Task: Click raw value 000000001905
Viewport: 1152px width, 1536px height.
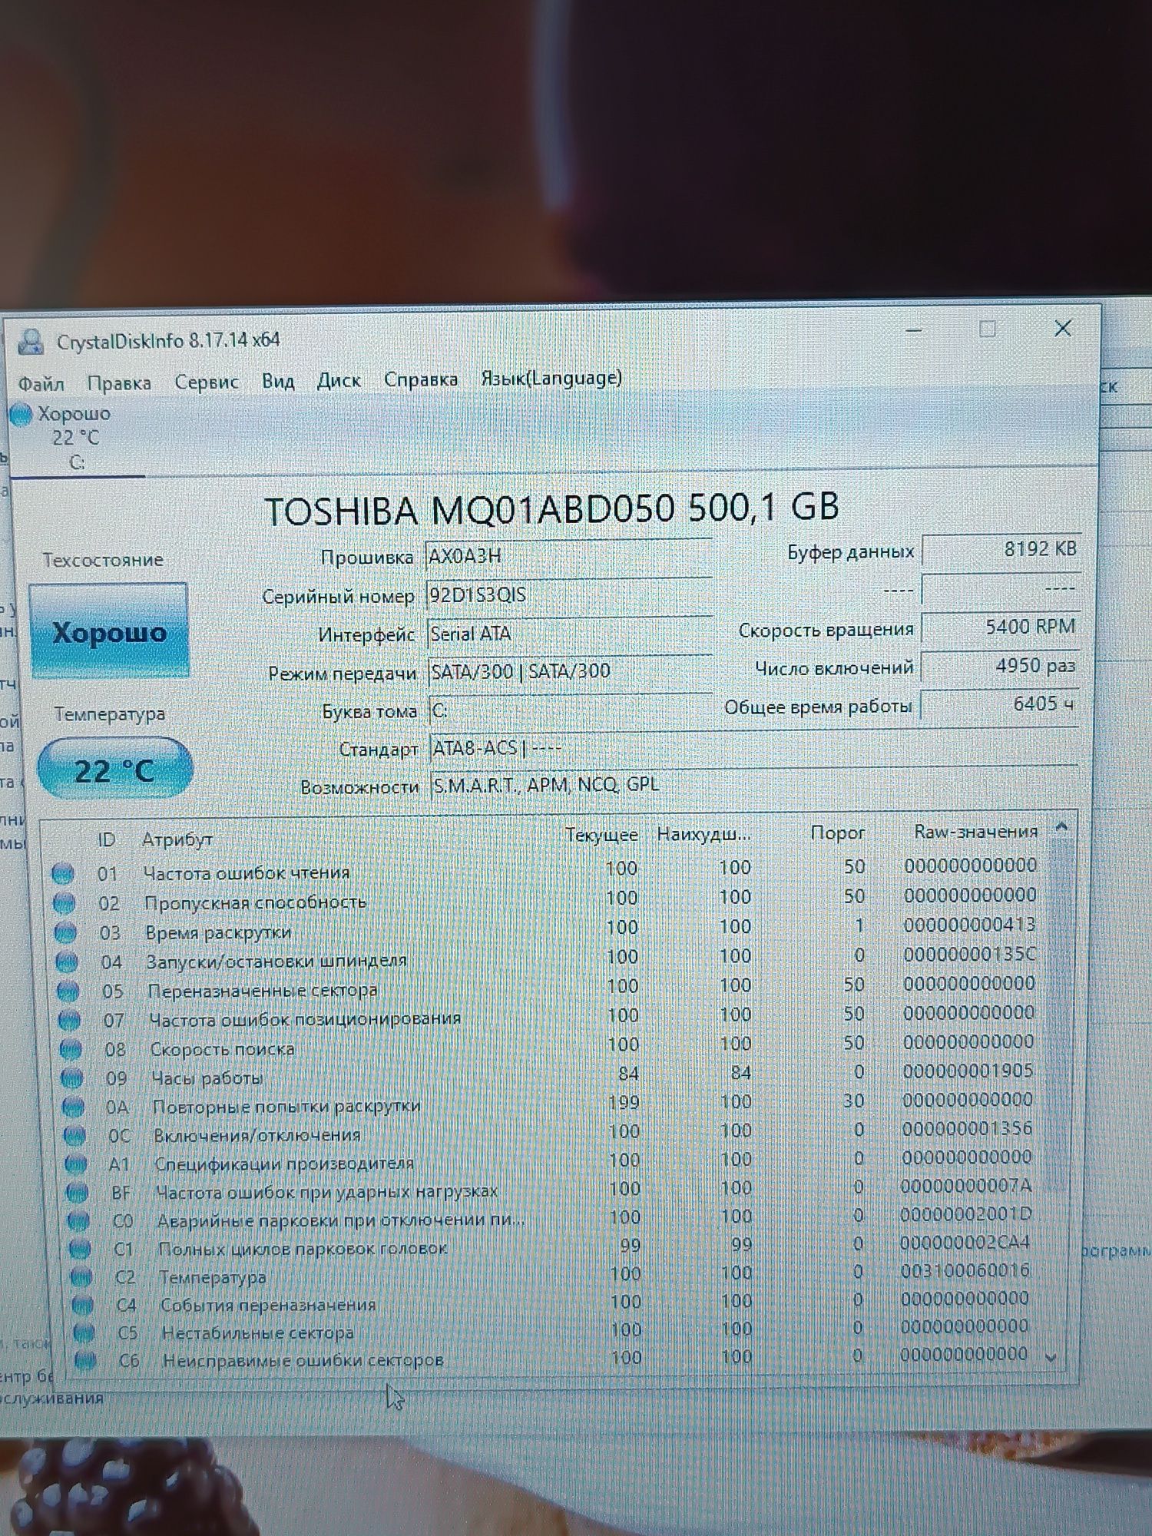Action: pyautogui.click(x=968, y=1071)
